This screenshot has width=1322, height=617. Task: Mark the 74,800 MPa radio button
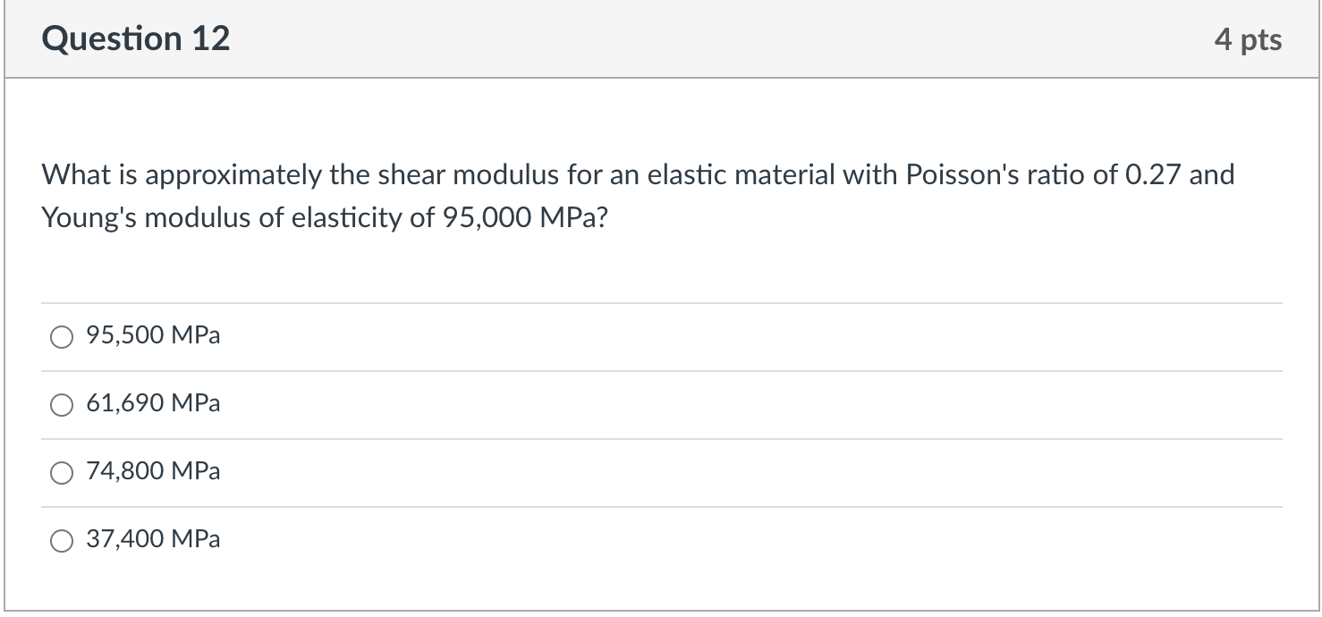tap(62, 473)
